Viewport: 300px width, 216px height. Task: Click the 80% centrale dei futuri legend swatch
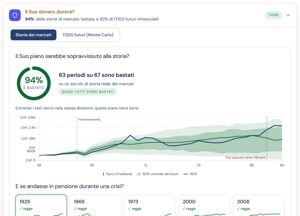point(139,174)
